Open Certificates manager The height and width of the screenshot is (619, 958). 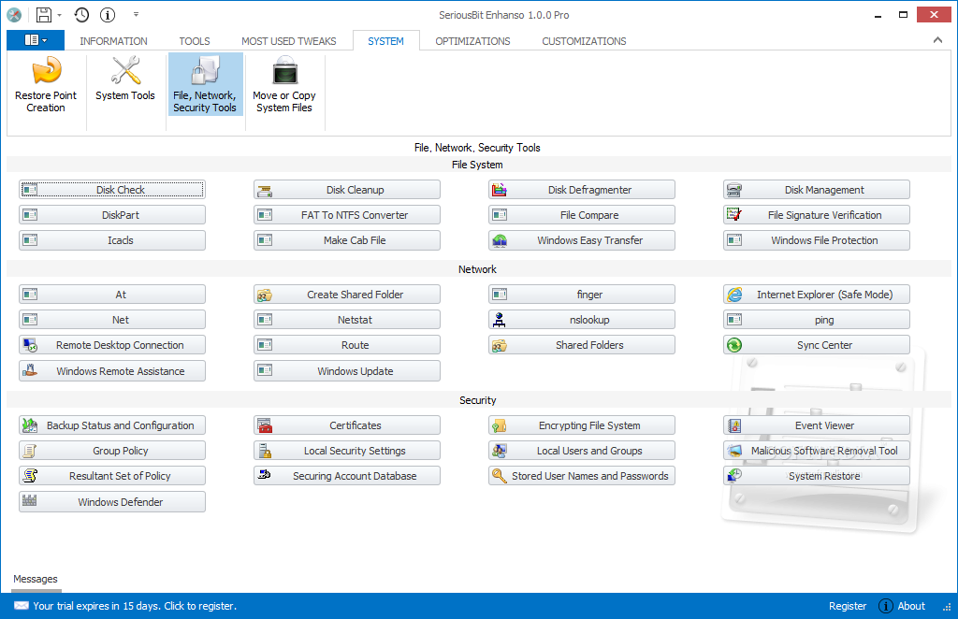pyautogui.click(x=347, y=425)
